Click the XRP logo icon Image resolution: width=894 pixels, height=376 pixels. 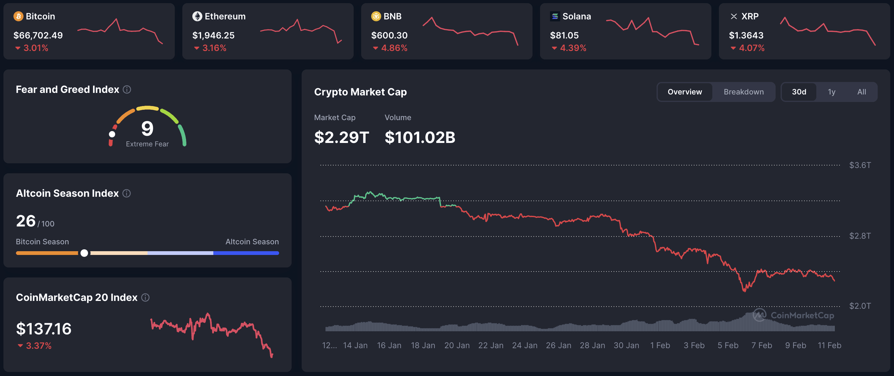pyautogui.click(x=733, y=16)
